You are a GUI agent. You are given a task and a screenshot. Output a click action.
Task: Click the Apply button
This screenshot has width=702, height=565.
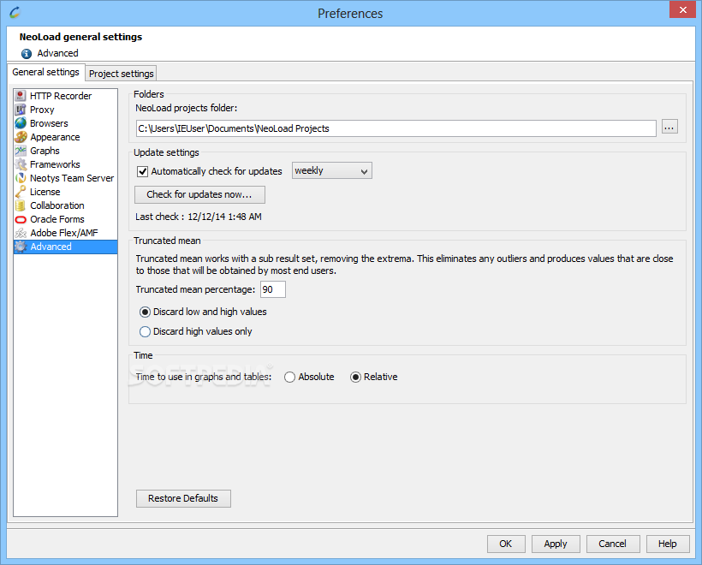(556, 544)
